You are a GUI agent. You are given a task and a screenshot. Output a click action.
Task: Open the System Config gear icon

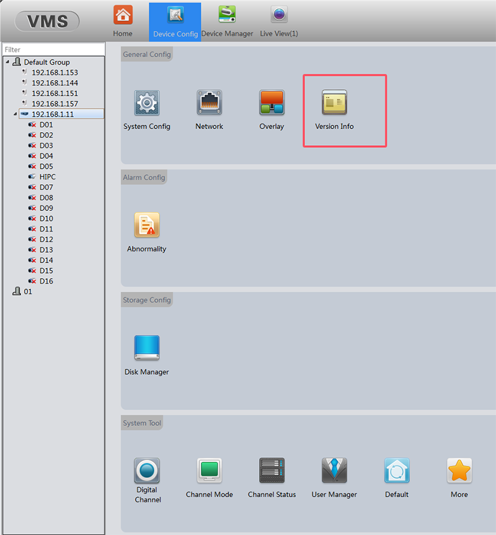tap(146, 103)
